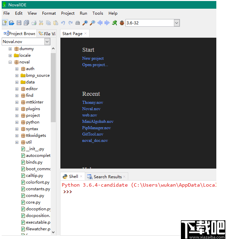Viewport: 226px width, 239px height.
Task: Open recent project web.nov
Action: pos(89,115)
